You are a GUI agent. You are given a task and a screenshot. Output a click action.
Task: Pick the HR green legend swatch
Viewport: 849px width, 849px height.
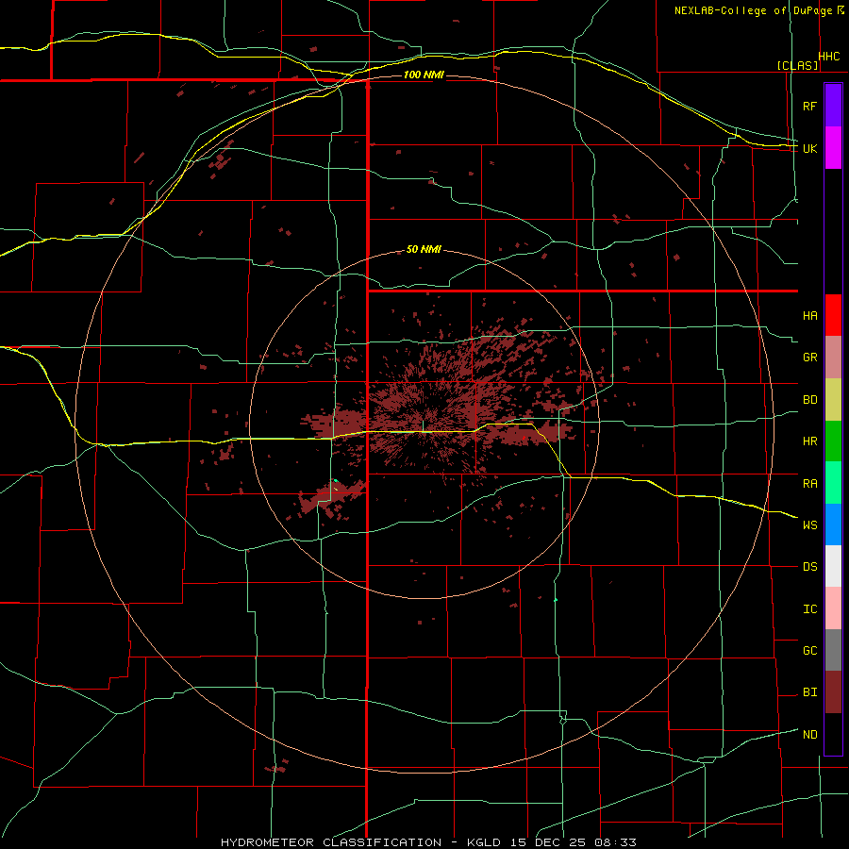(x=833, y=441)
